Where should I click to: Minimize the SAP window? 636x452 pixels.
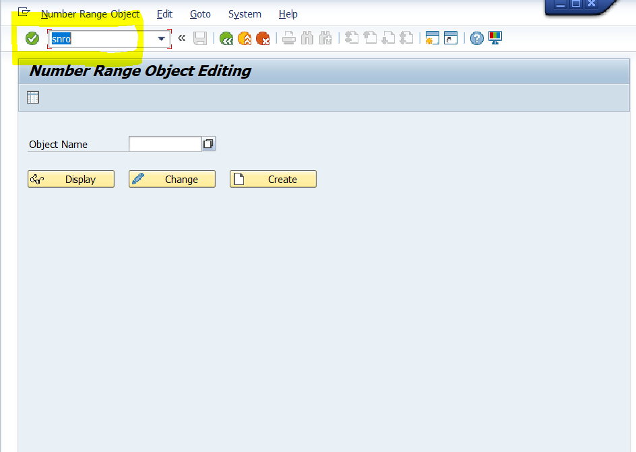click(560, 4)
